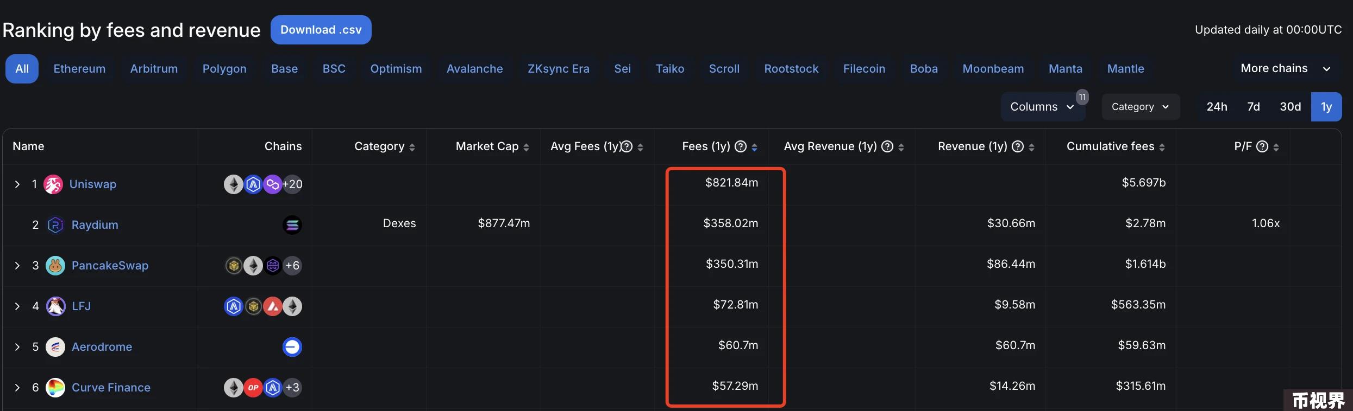Expand the Curve Finance row

point(17,388)
